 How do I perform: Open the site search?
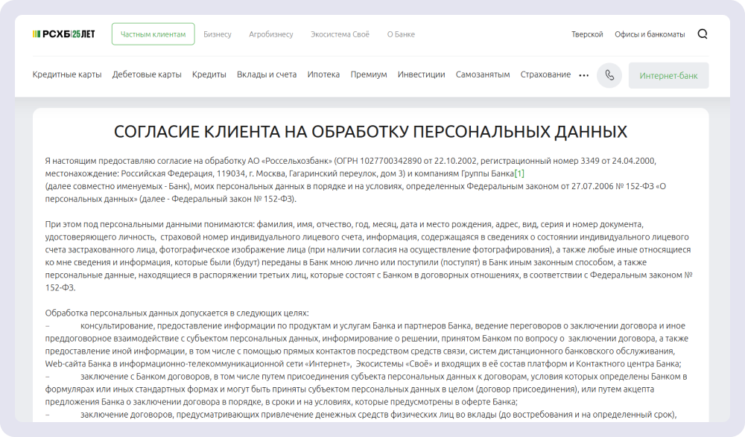pyautogui.click(x=701, y=34)
